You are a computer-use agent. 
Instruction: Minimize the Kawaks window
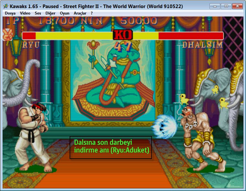[x=215, y=6]
